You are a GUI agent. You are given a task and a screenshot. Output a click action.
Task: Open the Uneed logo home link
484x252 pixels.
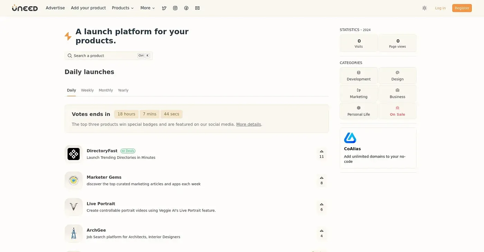pyautogui.click(x=25, y=8)
